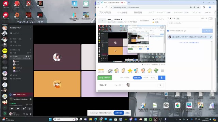Toggle the comment read-aloud switch
Viewport: 218px width, 122px height.
pos(211,18)
